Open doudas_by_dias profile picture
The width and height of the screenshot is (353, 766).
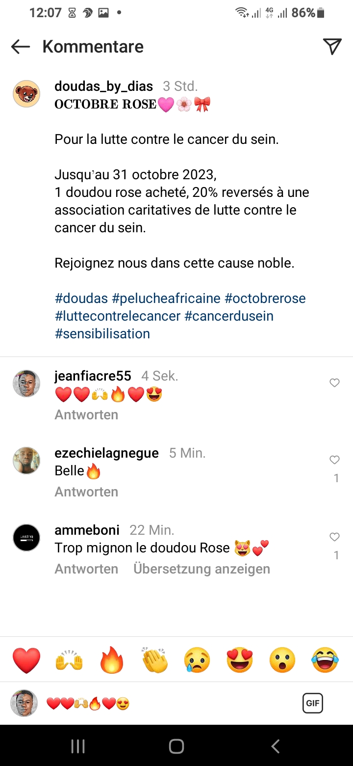point(26,93)
